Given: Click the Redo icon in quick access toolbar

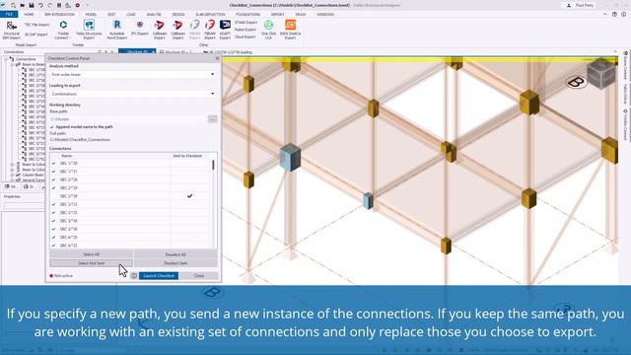Looking at the screenshot, I should point(50,5).
